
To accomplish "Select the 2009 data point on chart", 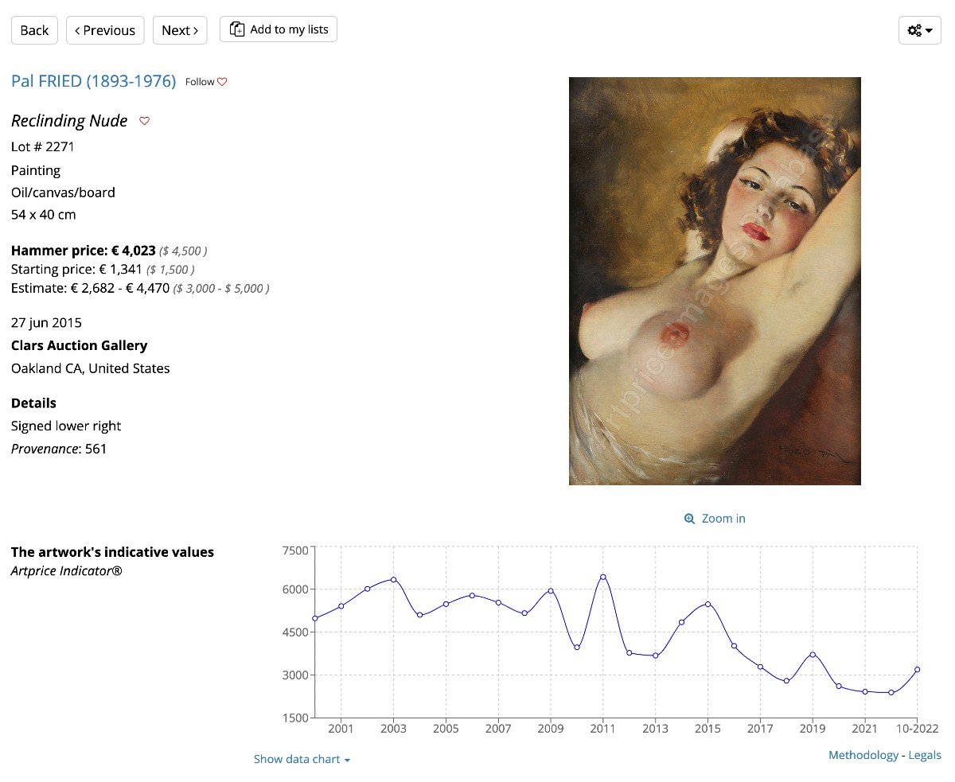I will tap(550, 591).
